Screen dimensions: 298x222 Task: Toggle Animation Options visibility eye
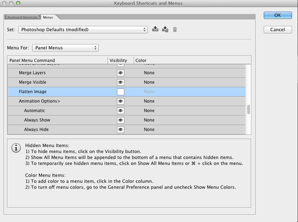(120, 101)
